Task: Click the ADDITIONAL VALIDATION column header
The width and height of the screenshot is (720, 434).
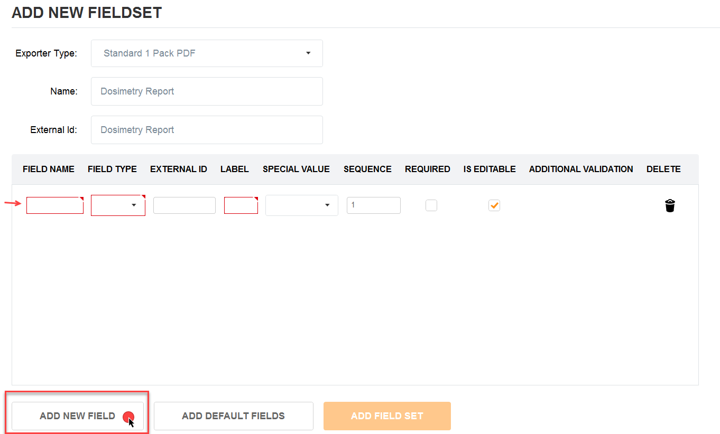Action: pos(581,169)
